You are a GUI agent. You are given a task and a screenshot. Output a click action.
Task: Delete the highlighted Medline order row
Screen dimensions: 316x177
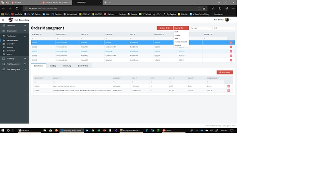231,42
